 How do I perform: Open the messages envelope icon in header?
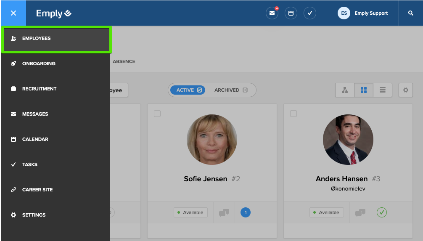272,13
